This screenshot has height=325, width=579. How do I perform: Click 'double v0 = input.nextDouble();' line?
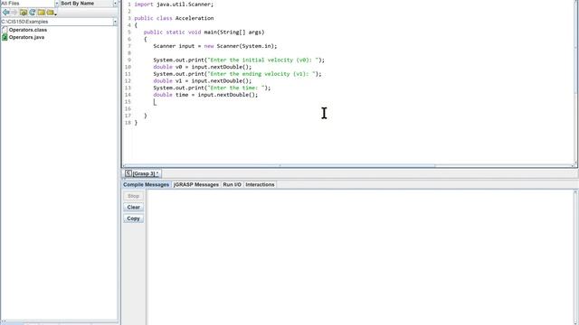203,67
